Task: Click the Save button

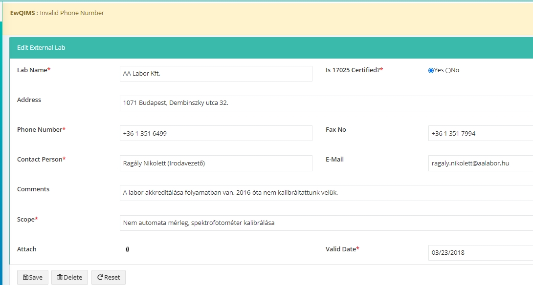Action: (x=33, y=278)
